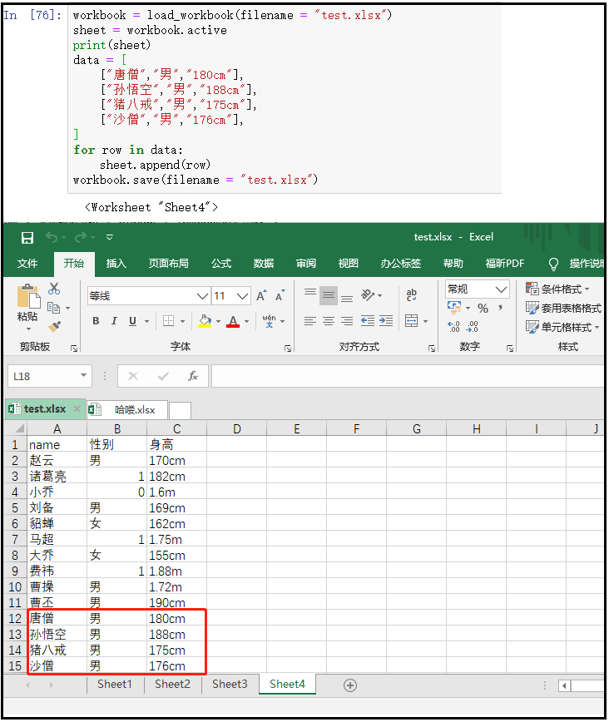Click the Decrease Font Size icon

(x=280, y=296)
